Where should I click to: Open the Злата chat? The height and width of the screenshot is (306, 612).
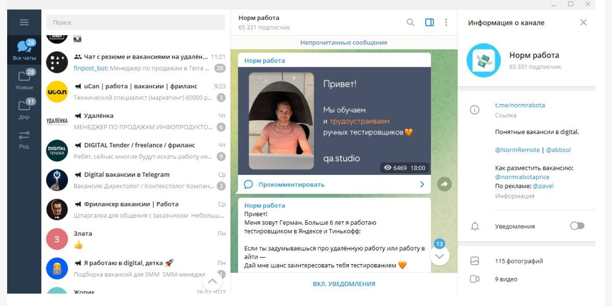(x=136, y=239)
